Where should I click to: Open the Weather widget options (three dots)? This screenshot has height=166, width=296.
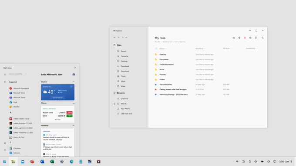[x=74, y=82]
